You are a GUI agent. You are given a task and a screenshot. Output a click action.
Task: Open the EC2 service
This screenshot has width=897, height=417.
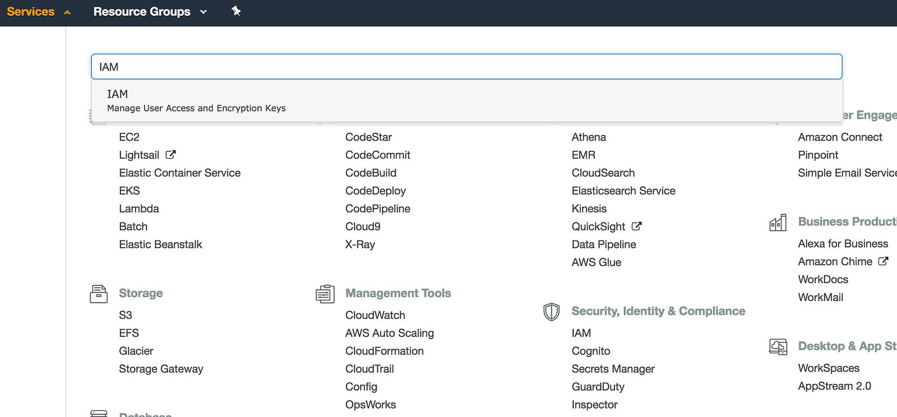[129, 137]
